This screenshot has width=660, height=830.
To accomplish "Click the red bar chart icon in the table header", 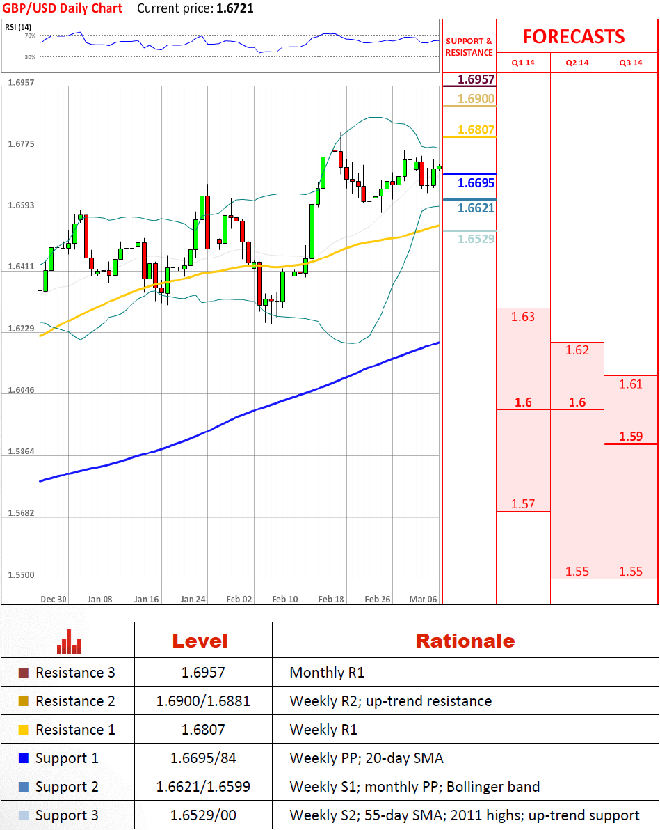I will 70,641.
